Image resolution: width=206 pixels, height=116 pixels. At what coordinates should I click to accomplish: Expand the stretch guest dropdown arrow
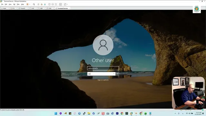67,4
